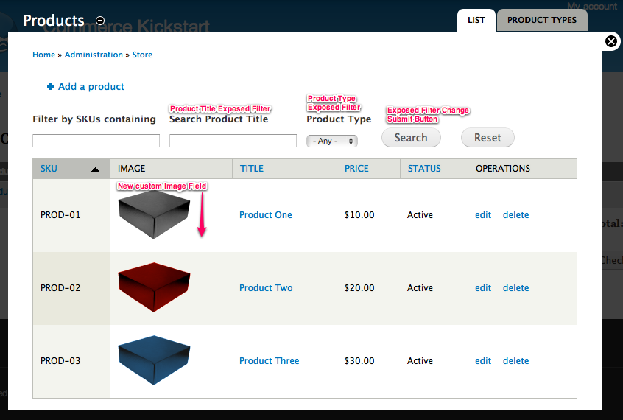Focus the Filter by SKUs containing field
Screen dimensions: 623x420
[x=96, y=141]
